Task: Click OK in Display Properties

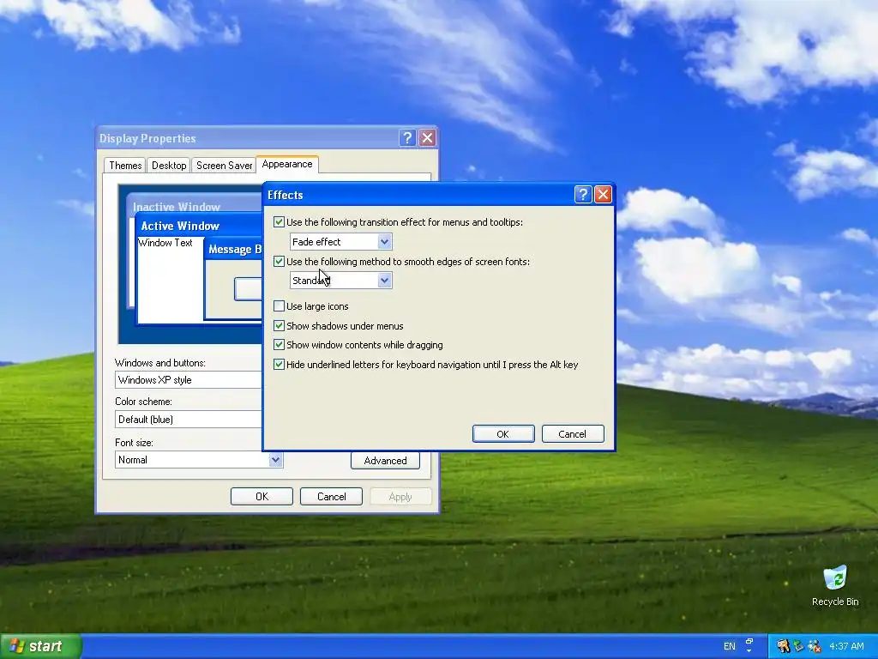Action: [262, 497]
